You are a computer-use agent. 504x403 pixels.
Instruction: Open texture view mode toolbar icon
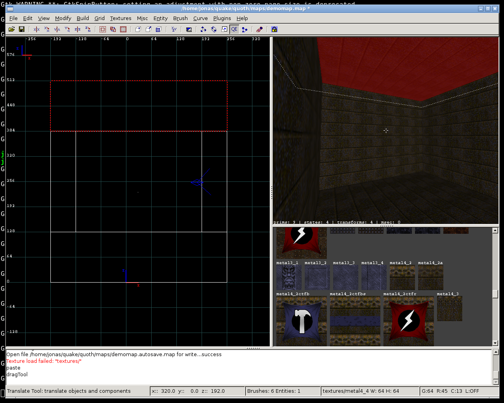point(189,29)
